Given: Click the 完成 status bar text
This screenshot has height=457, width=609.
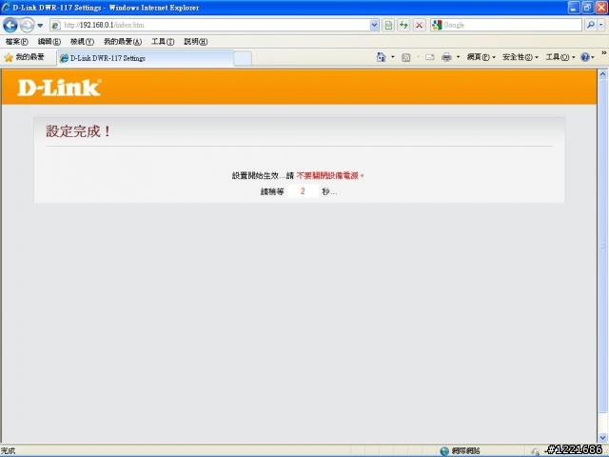Looking at the screenshot, I should point(8,451).
